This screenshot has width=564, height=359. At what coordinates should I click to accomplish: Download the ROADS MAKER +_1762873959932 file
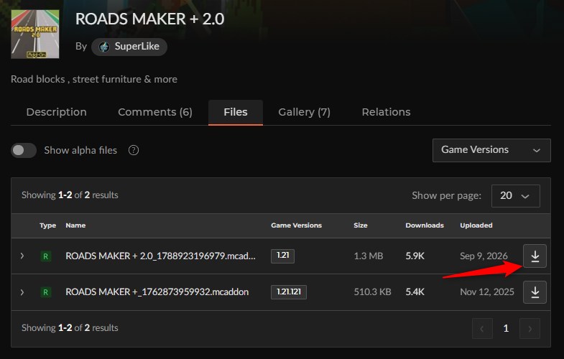535,292
